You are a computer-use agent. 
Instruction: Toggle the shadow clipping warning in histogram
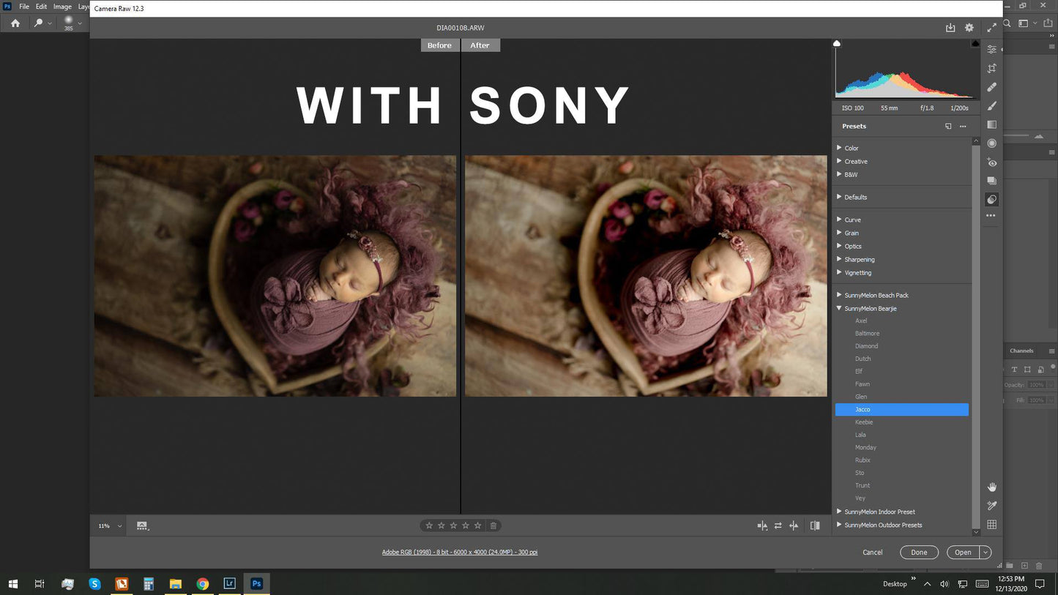[837, 44]
